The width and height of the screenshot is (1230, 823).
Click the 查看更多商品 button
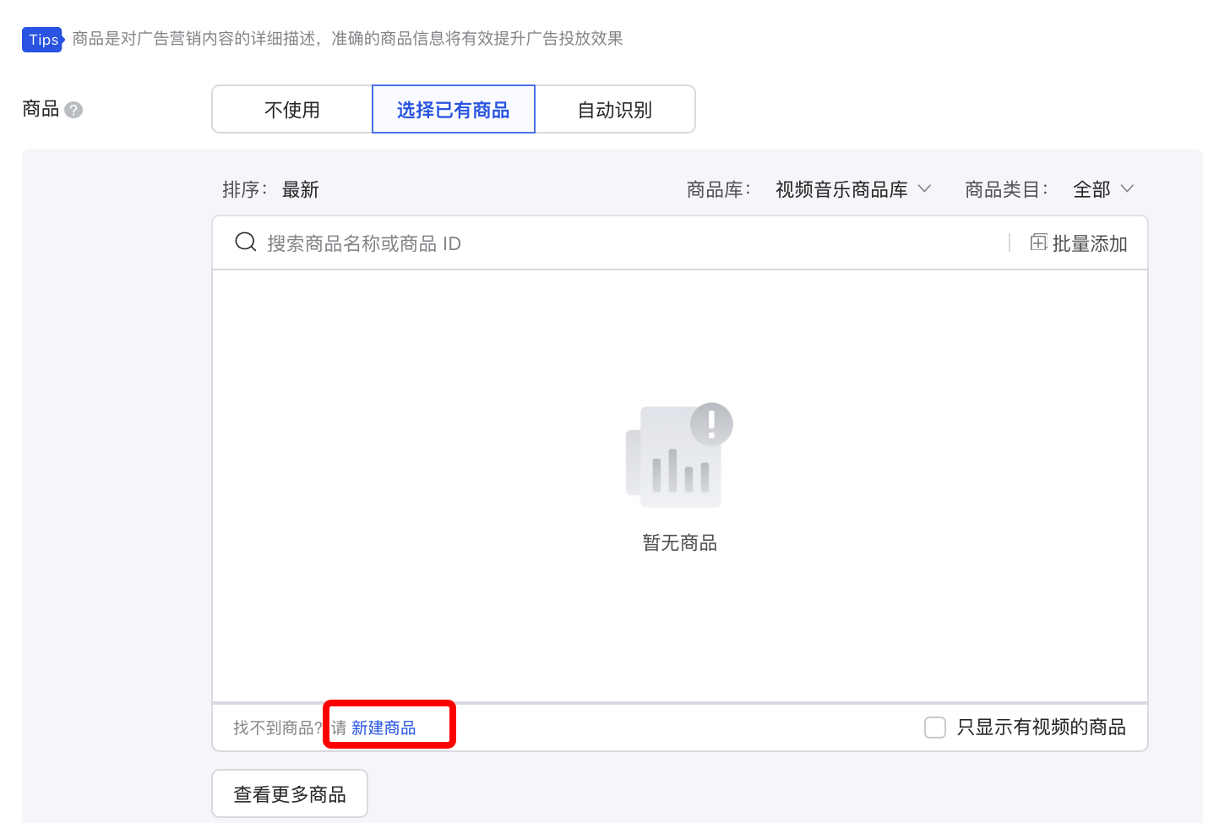(290, 793)
